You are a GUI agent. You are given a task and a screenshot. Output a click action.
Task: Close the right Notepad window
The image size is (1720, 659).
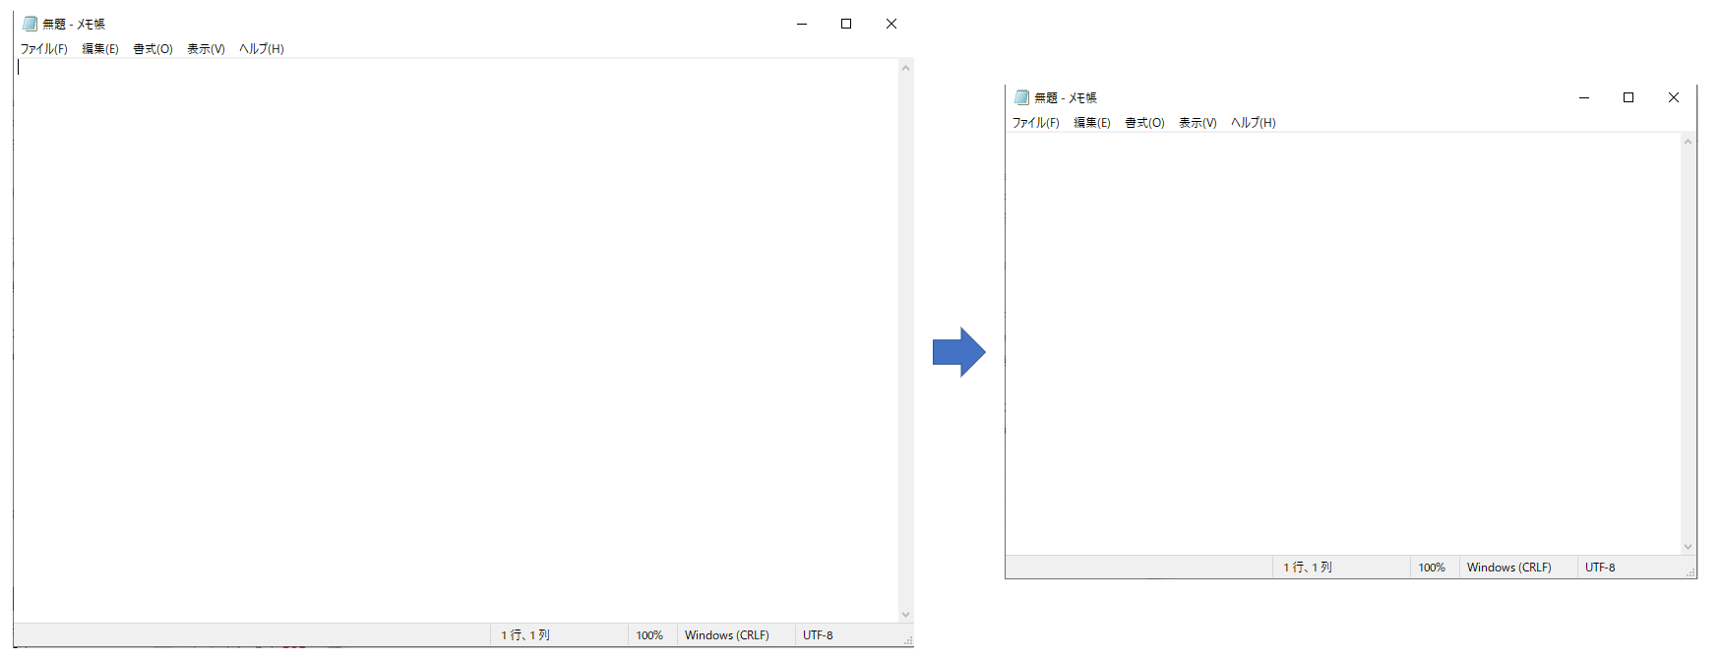click(1674, 97)
